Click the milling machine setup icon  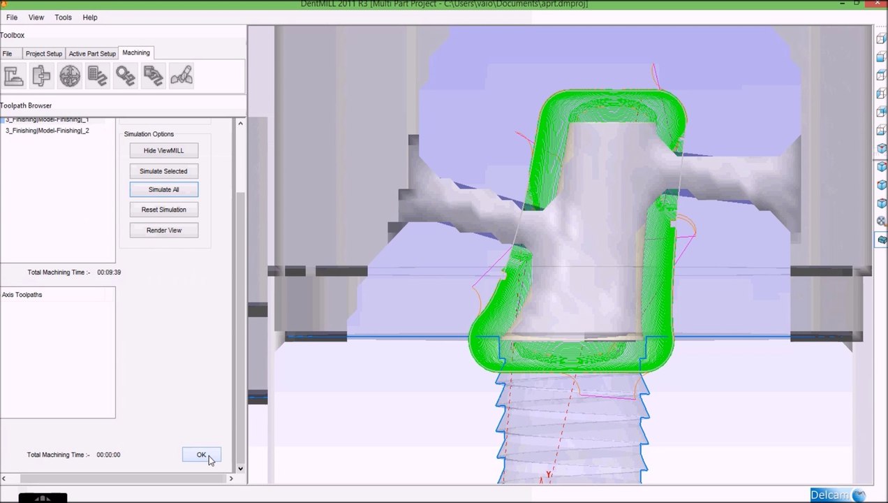(14, 75)
